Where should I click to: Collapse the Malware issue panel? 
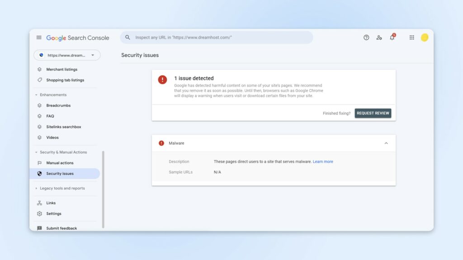(386, 143)
